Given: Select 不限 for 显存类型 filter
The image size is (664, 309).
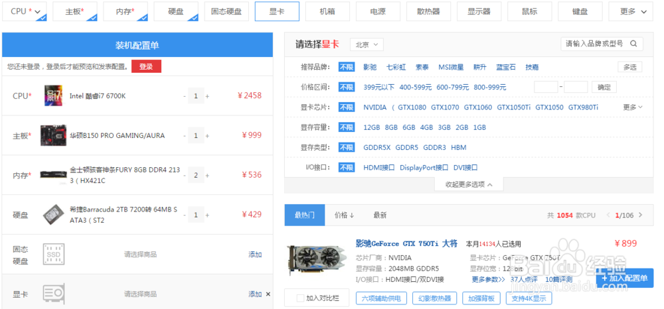Looking at the screenshot, I should tap(347, 147).
